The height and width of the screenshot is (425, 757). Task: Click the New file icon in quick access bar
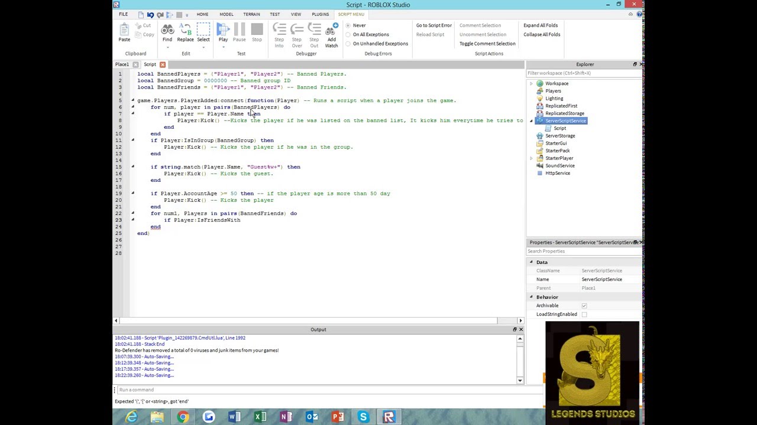141,15
